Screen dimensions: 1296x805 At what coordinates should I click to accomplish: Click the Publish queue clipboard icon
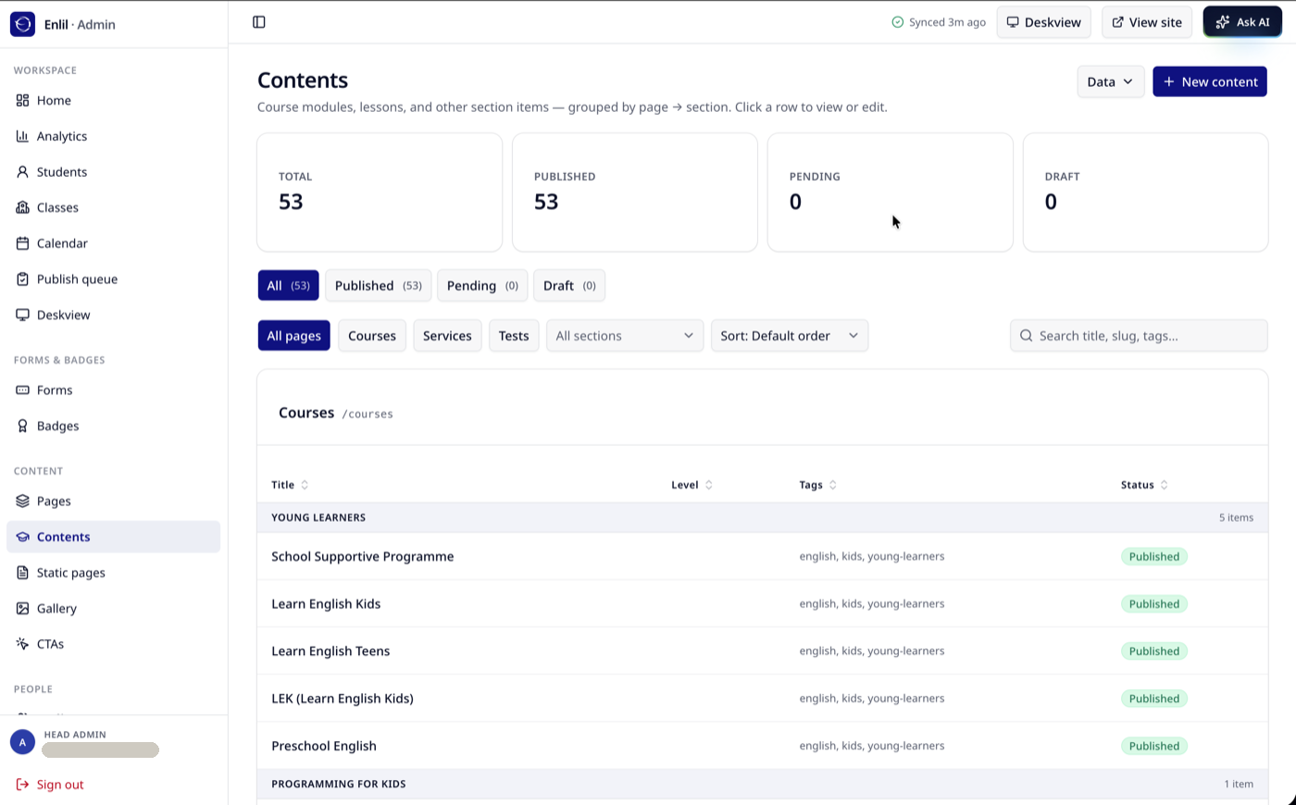tap(22, 279)
